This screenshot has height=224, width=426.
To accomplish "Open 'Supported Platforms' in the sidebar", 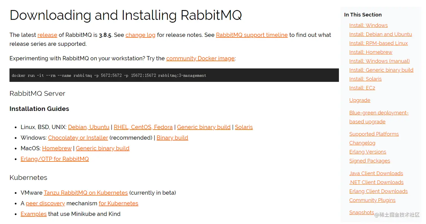I will (374, 134).
